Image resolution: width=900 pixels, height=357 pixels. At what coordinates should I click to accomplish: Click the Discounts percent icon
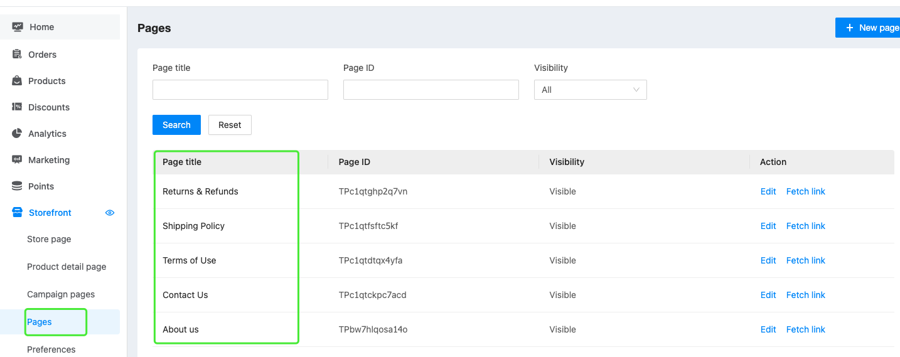tap(18, 107)
